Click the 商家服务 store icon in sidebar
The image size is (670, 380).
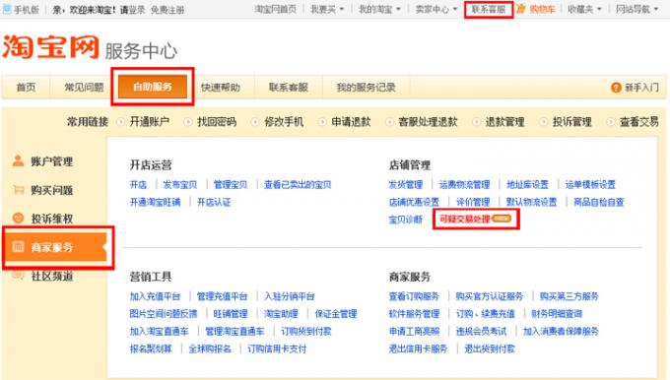coord(18,247)
